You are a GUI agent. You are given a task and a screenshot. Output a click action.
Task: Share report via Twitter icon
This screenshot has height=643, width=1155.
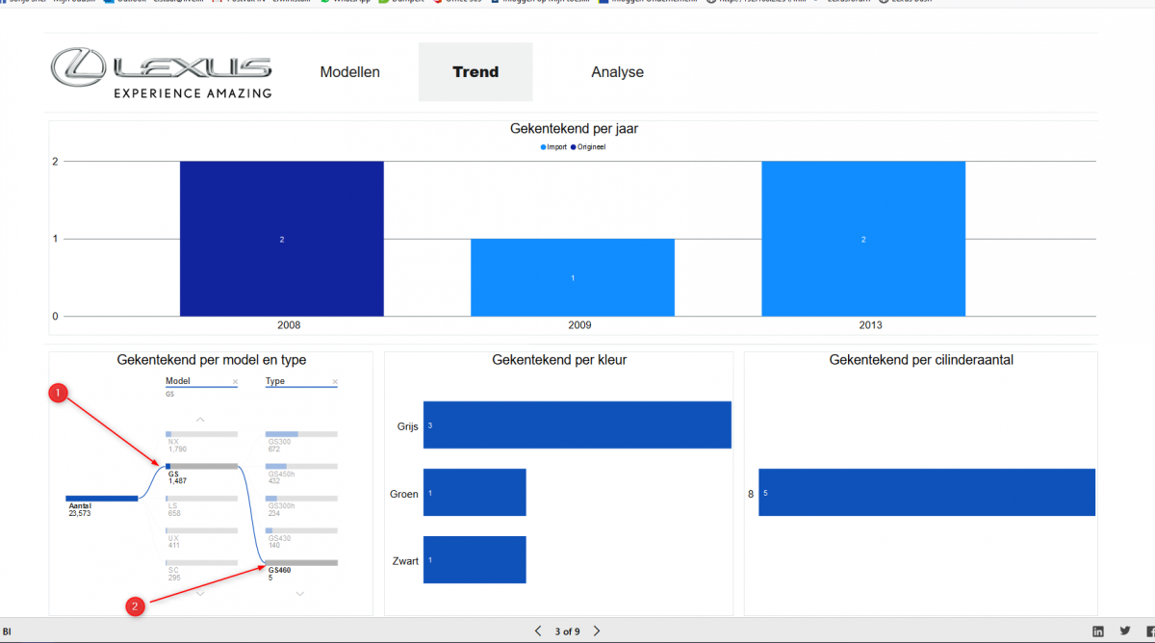pos(1125,631)
